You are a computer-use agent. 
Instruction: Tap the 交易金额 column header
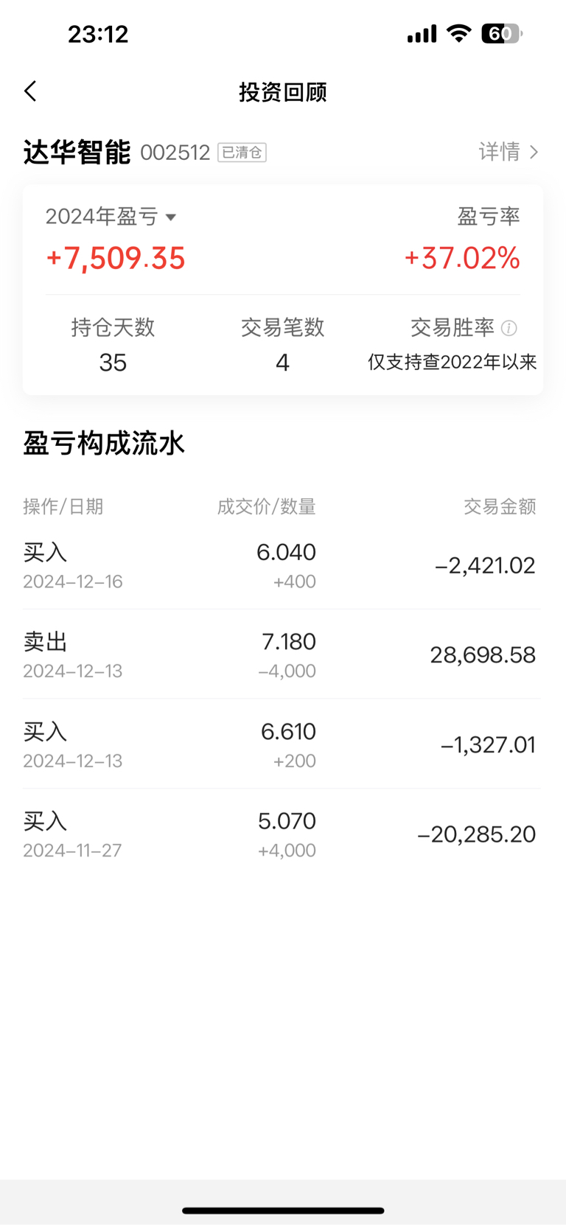click(500, 506)
